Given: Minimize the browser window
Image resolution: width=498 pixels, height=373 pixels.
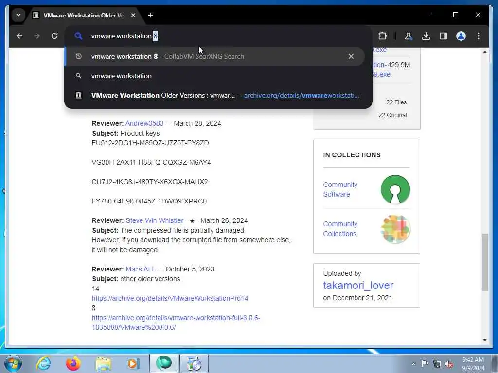Looking at the screenshot, I should pos(433,15).
